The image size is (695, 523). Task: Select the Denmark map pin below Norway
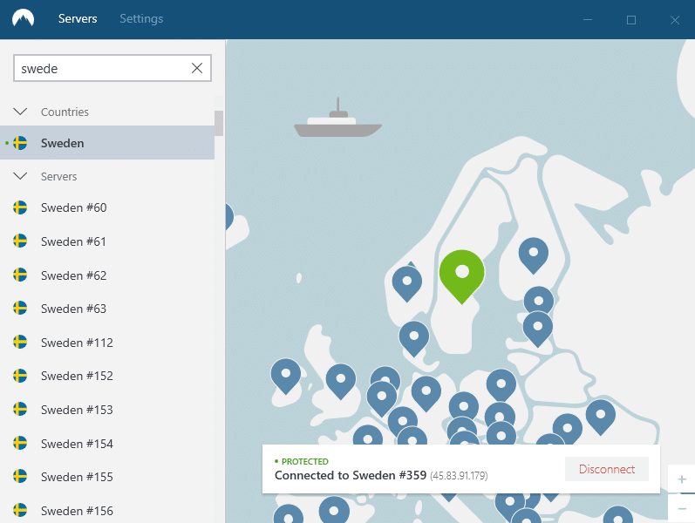click(x=414, y=337)
